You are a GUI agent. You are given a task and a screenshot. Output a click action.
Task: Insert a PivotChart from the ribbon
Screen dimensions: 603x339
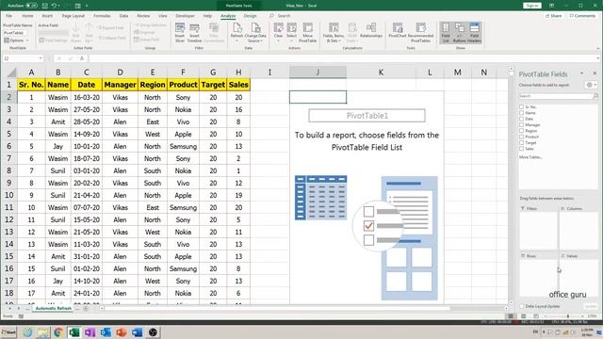click(x=398, y=30)
